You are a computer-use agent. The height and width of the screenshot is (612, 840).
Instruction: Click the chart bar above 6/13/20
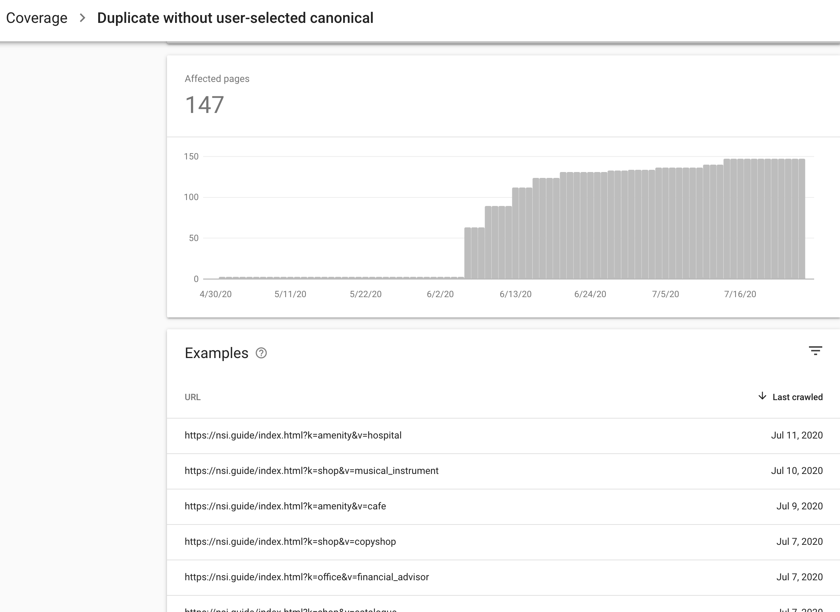pos(515,233)
